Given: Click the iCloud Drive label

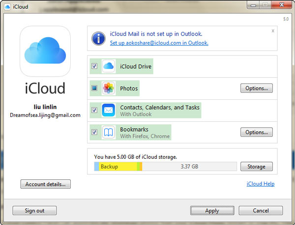Looking at the screenshot, I should coord(136,66).
